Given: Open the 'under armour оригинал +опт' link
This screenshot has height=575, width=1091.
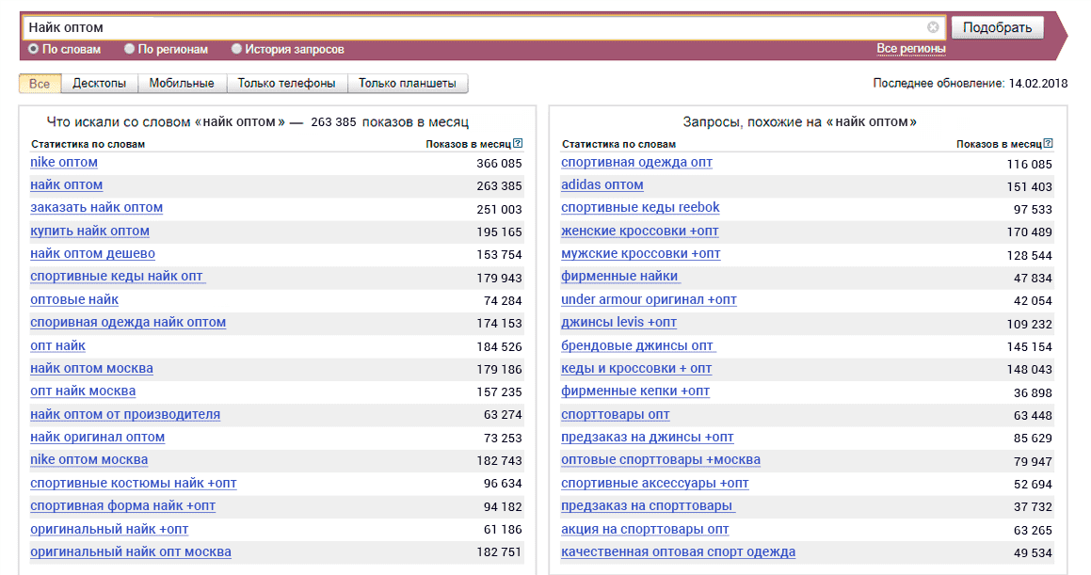Looking at the screenshot, I should (x=649, y=299).
